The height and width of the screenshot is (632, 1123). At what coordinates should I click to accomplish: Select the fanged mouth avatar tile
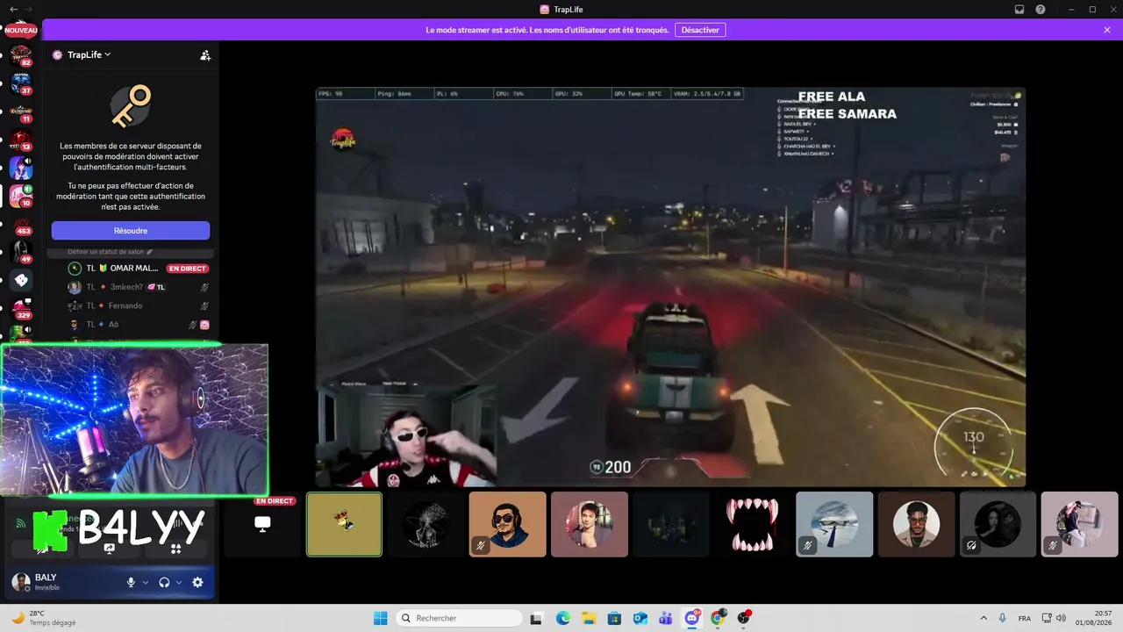pos(753,524)
